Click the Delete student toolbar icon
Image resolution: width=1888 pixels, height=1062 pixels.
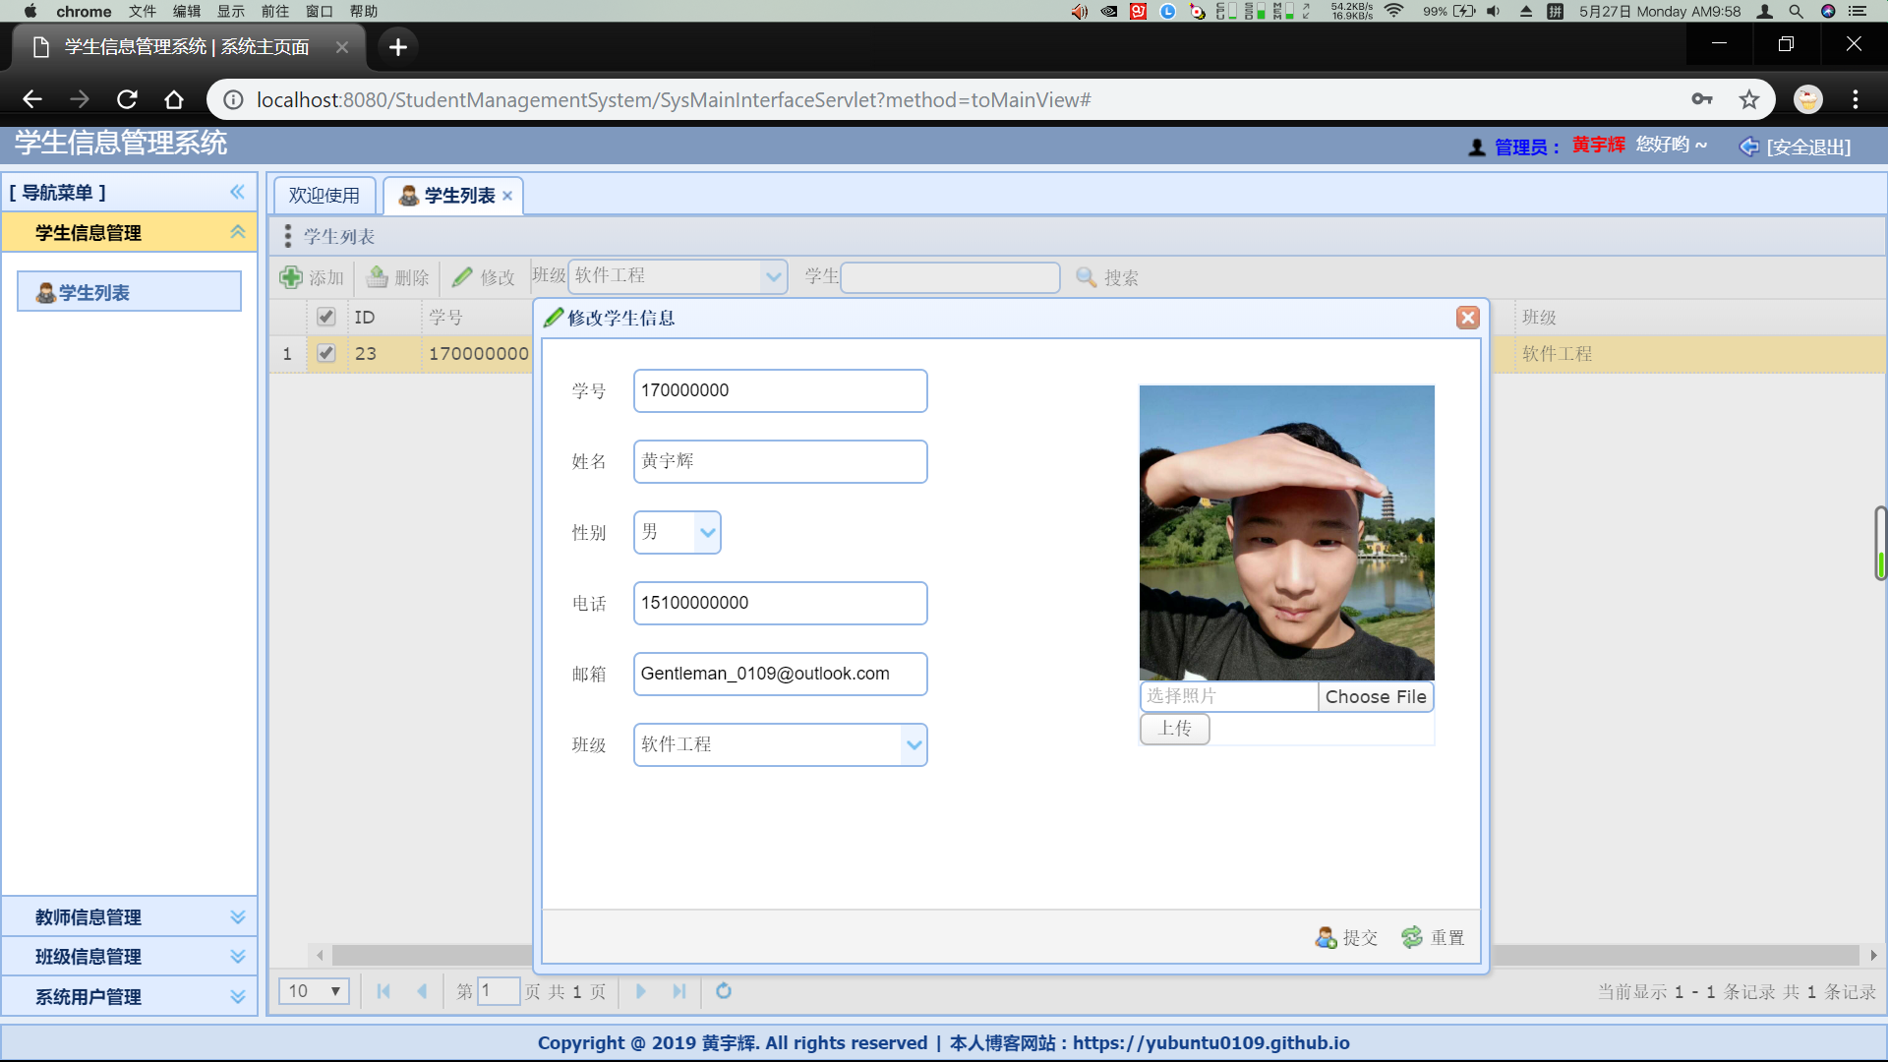378,277
